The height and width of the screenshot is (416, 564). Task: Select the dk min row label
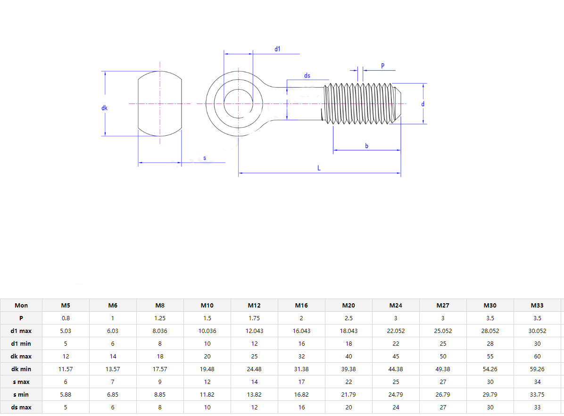[21, 369]
